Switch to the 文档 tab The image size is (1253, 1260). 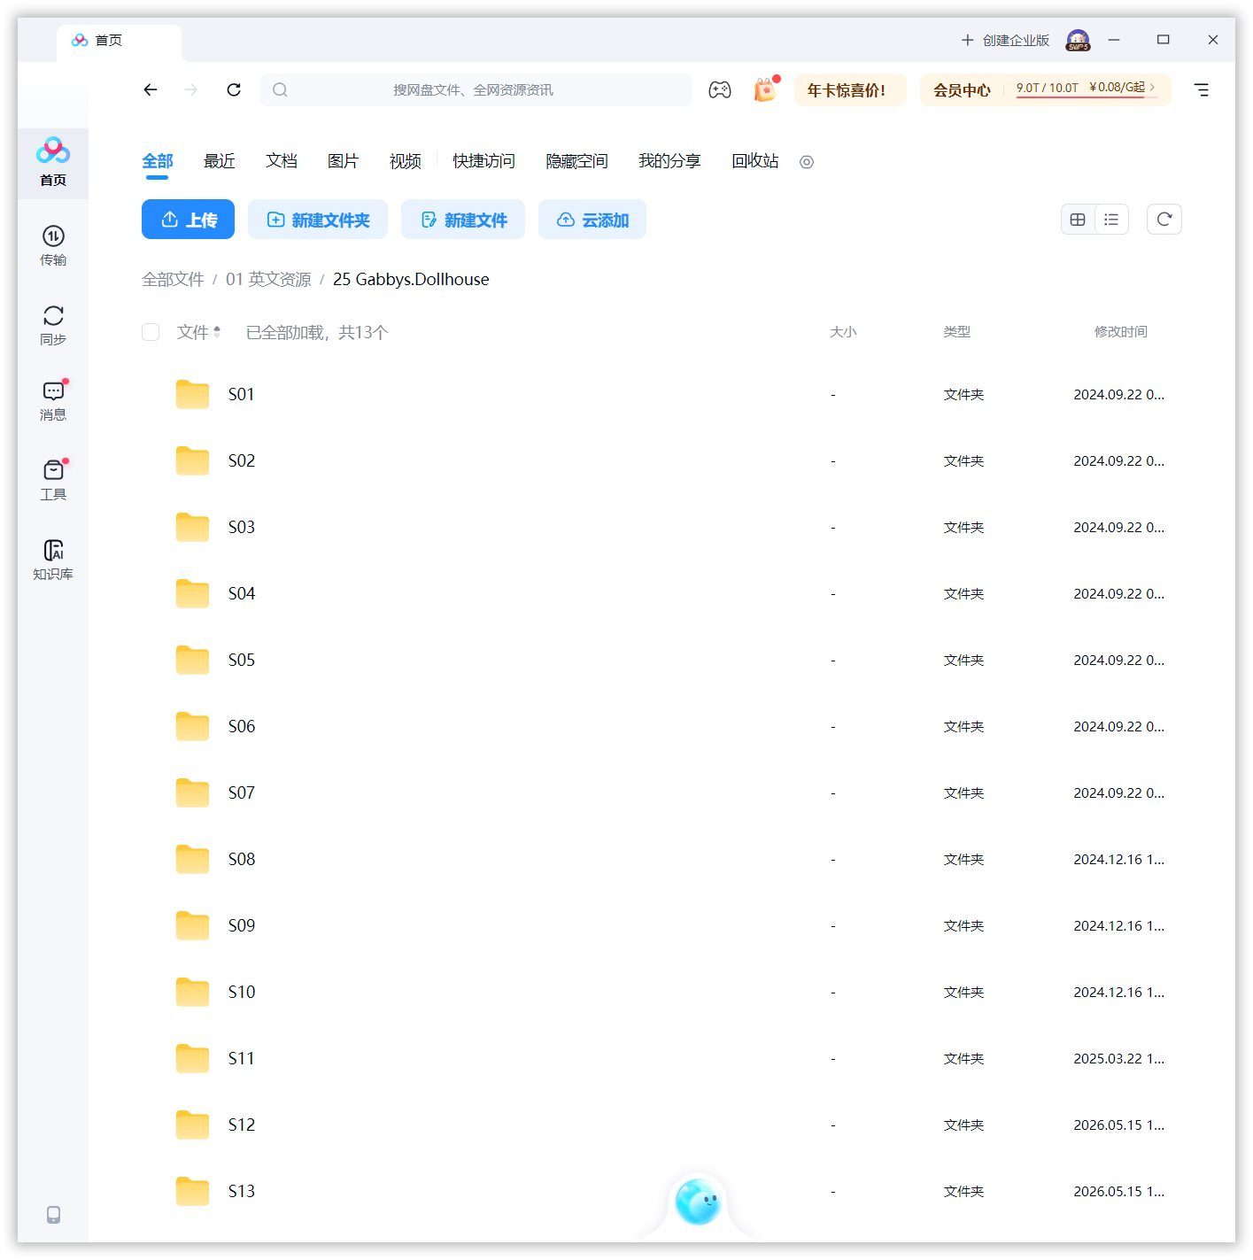coord(282,161)
